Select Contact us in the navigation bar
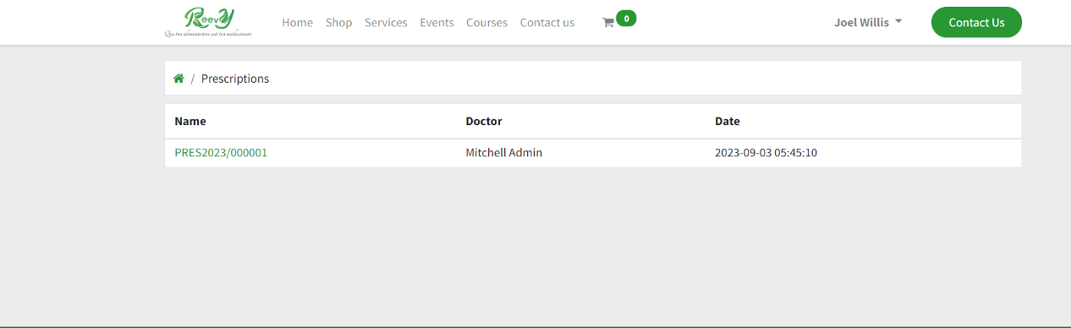This screenshot has height=328, width=1071. [x=547, y=23]
